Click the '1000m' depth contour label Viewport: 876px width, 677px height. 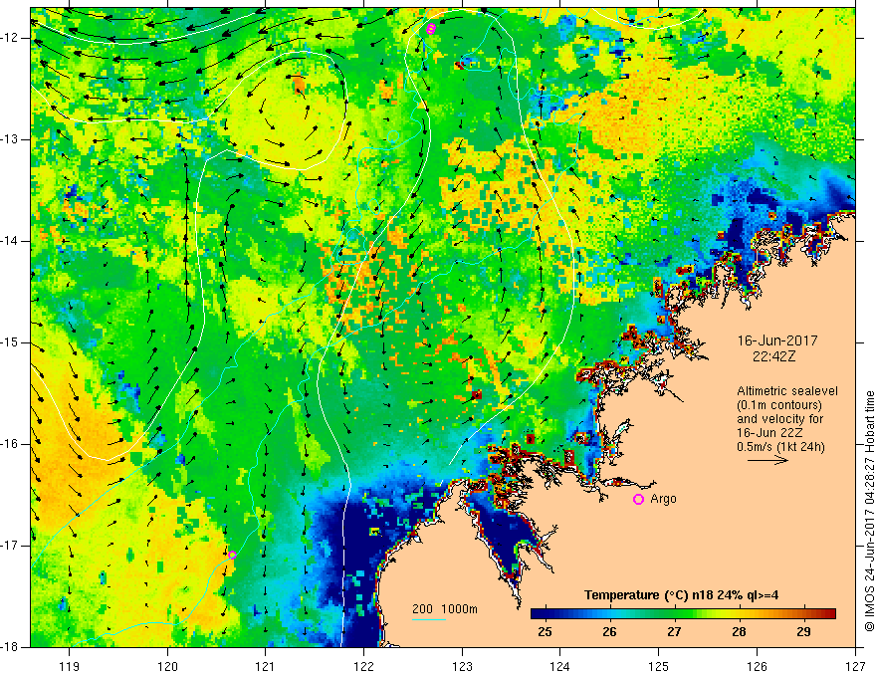[x=459, y=609]
